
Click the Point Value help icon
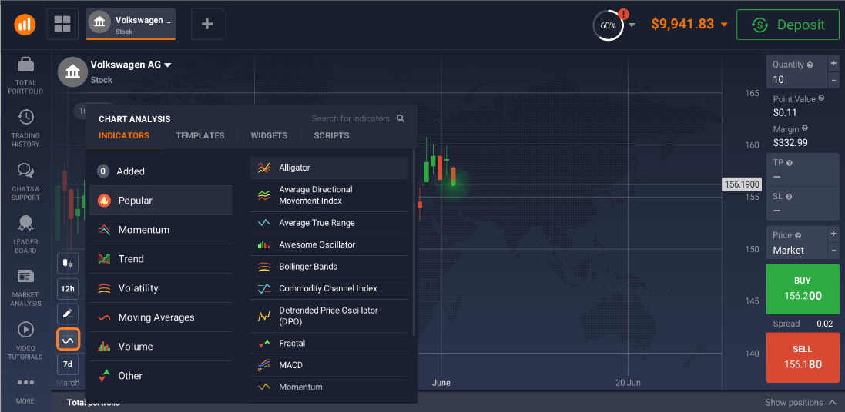coord(821,98)
